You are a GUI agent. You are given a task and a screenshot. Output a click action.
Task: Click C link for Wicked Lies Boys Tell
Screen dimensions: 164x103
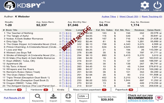click(x=70, y=53)
